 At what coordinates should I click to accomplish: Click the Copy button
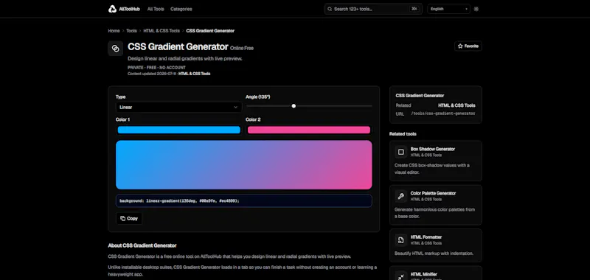(129, 218)
